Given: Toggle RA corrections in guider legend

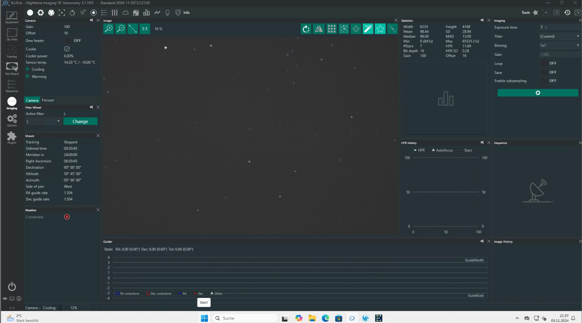Looking at the screenshot, I should [x=128, y=294].
